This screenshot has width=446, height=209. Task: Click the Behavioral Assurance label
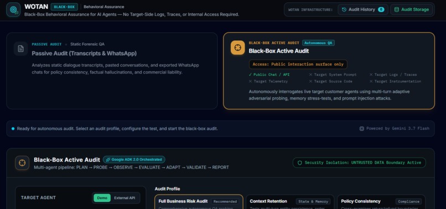click(x=104, y=7)
